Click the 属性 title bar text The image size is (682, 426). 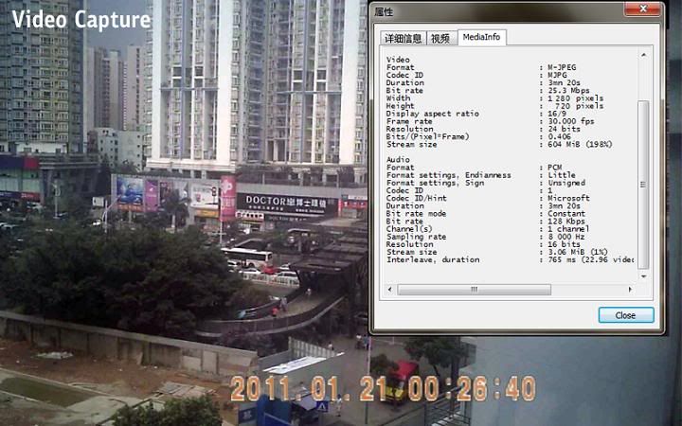384,11
